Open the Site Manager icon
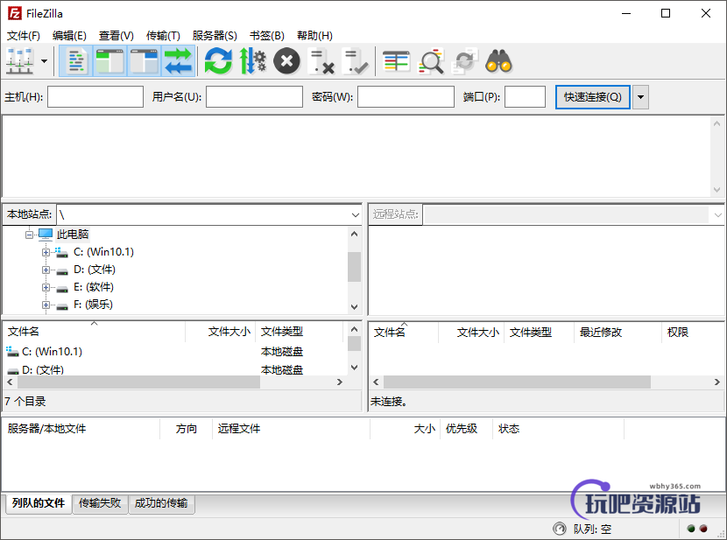 tap(20, 61)
